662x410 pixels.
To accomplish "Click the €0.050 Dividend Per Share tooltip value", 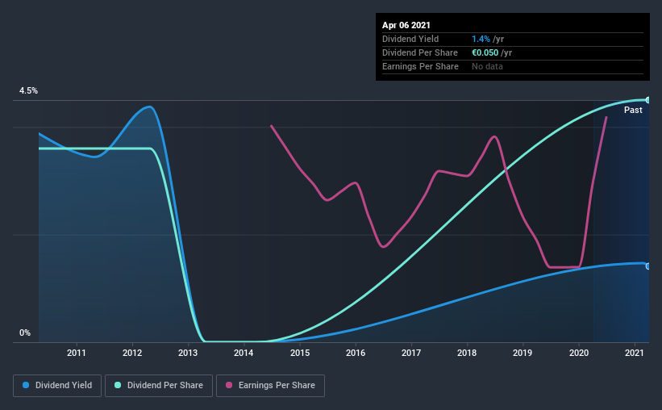I will click(485, 52).
